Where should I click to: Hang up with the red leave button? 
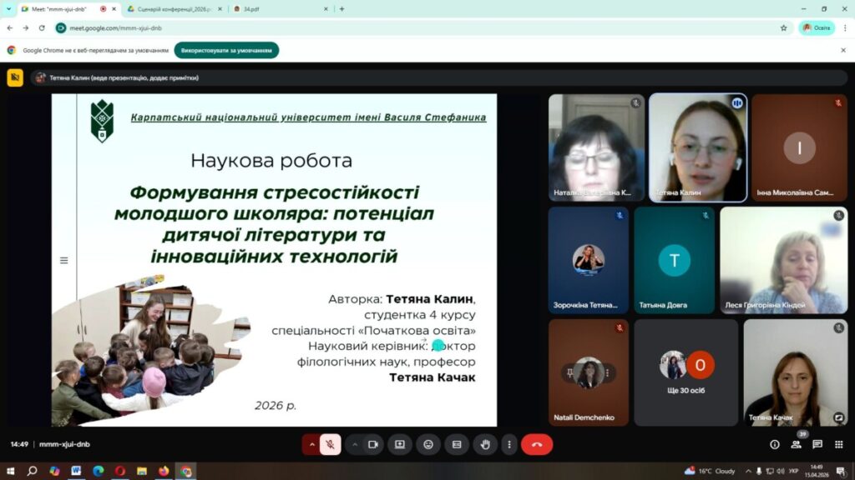(x=537, y=444)
